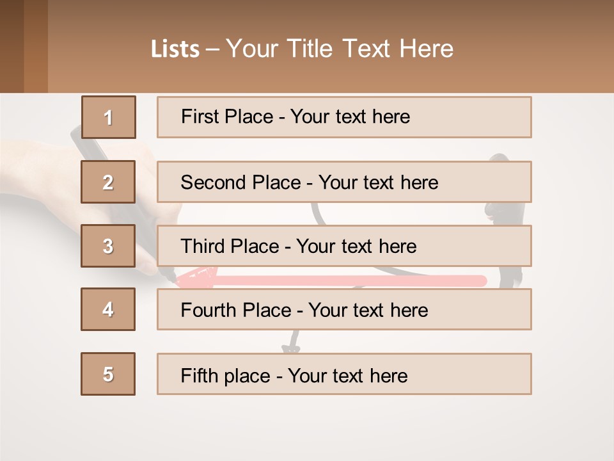
Task: Select the "Fifth place" text box
Action: [x=344, y=374]
